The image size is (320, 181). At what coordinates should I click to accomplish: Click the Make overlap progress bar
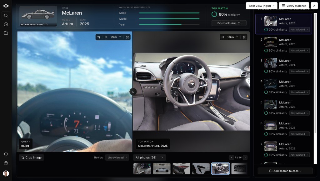pyautogui.click(x=169, y=13)
